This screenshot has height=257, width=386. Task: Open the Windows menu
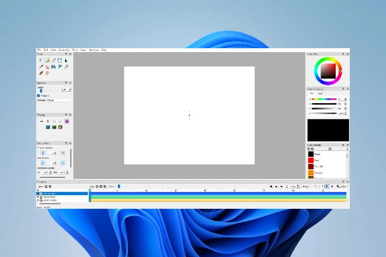click(94, 50)
